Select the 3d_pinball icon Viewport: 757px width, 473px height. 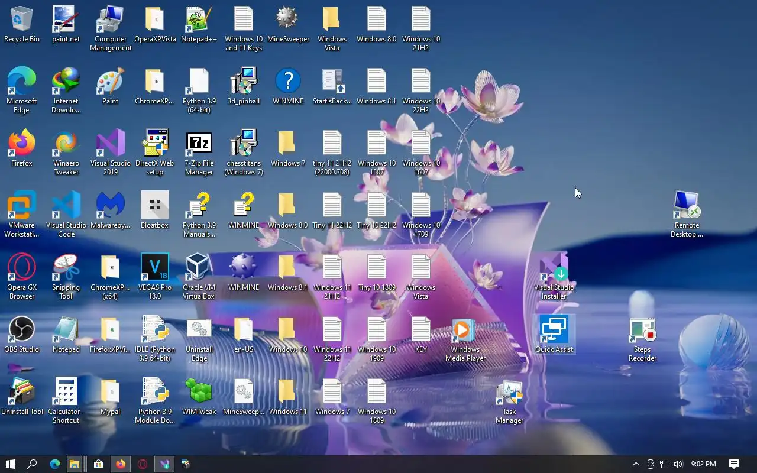[244, 86]
